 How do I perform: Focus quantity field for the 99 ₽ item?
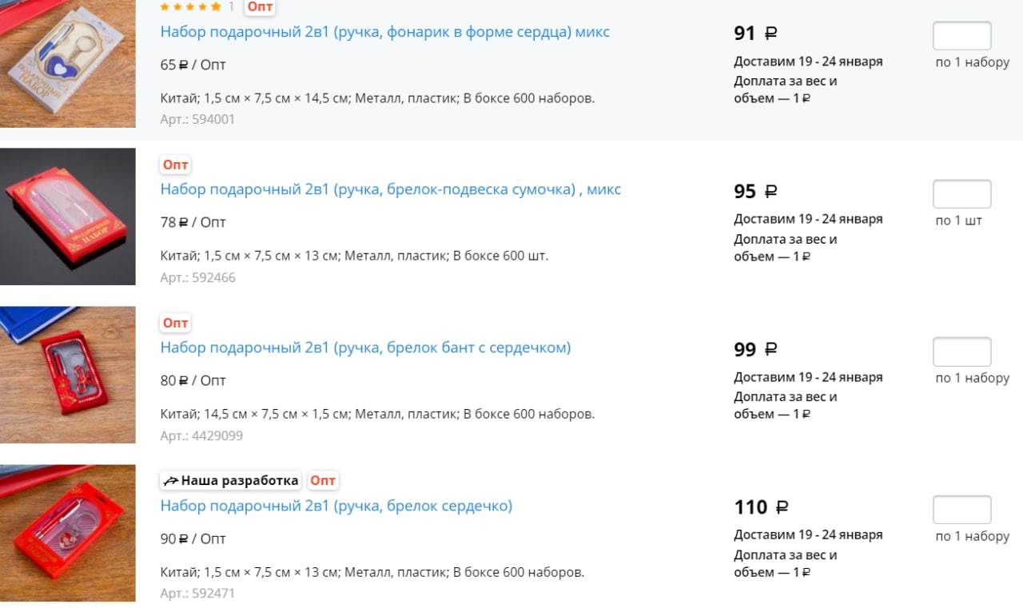click(962, 352)
